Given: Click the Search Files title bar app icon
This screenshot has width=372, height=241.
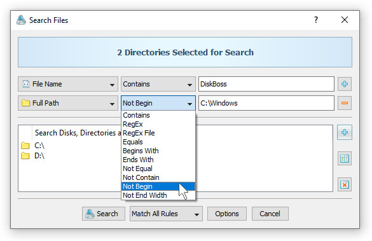Looking at the screenshot, I should 21,20.
